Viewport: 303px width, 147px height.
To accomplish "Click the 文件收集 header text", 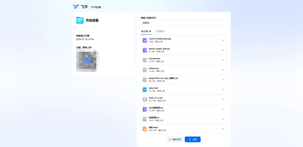I will coord(96,7).
